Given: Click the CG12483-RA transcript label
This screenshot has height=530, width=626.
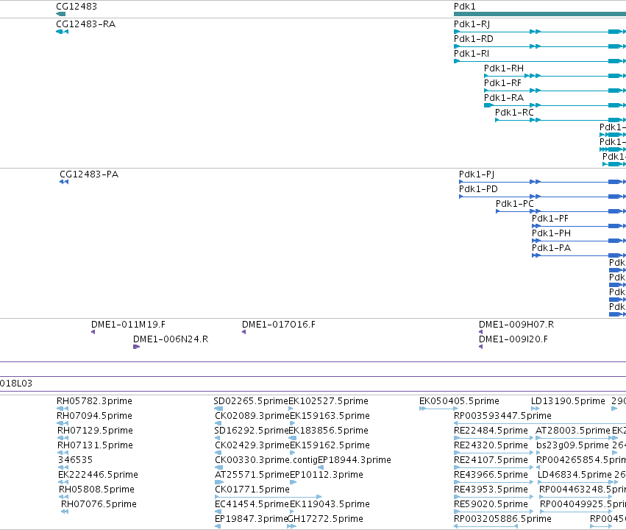Looking at the screenshot, I should pyautogui.click(x=86, y=24).
